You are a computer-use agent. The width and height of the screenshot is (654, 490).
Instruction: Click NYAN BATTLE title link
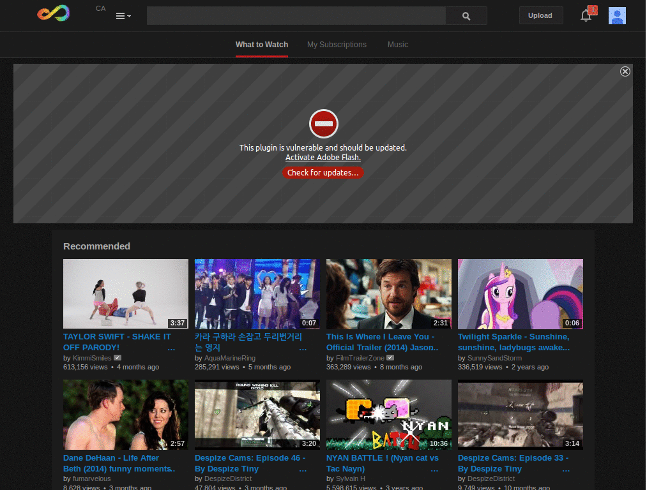point(382,463)
